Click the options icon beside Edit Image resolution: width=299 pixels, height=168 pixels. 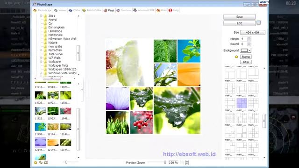pyautogui.click(x=258, y=23)
